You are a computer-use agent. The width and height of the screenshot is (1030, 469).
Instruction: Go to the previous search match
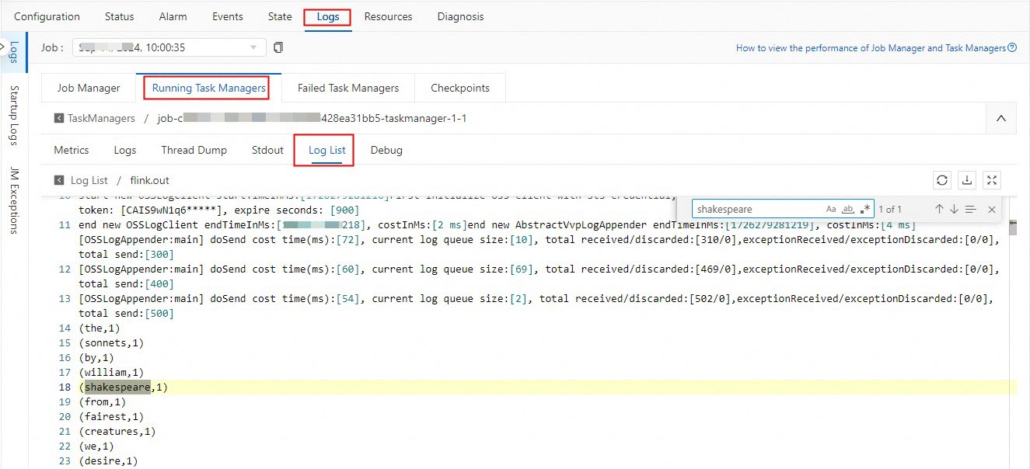tap(939, 209)
